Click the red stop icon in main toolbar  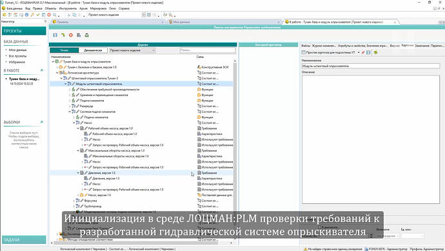(49, 15)
